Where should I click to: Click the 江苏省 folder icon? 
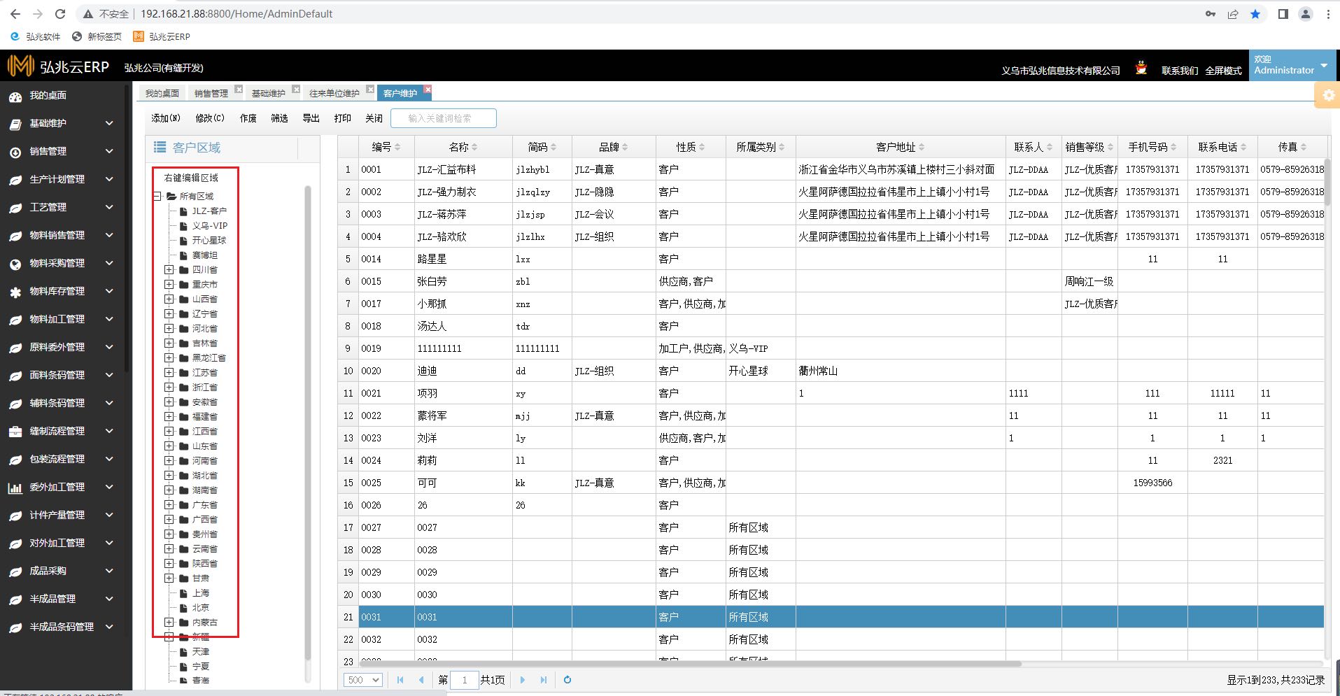(184, 373)
